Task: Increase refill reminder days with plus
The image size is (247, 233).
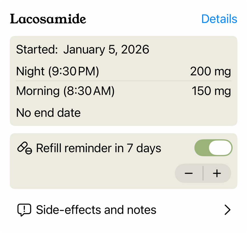Action: click(x=217, y=173)
